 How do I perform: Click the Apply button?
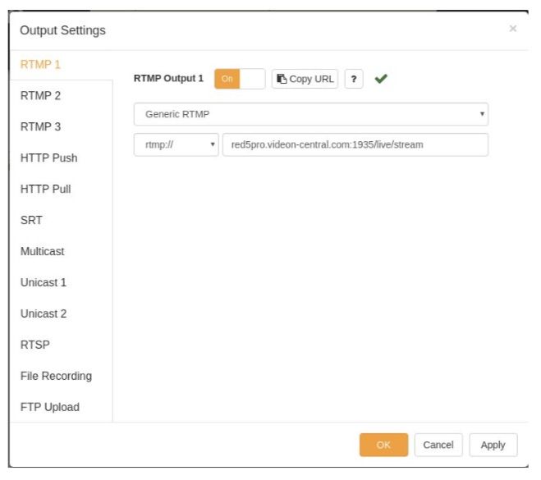493,445
